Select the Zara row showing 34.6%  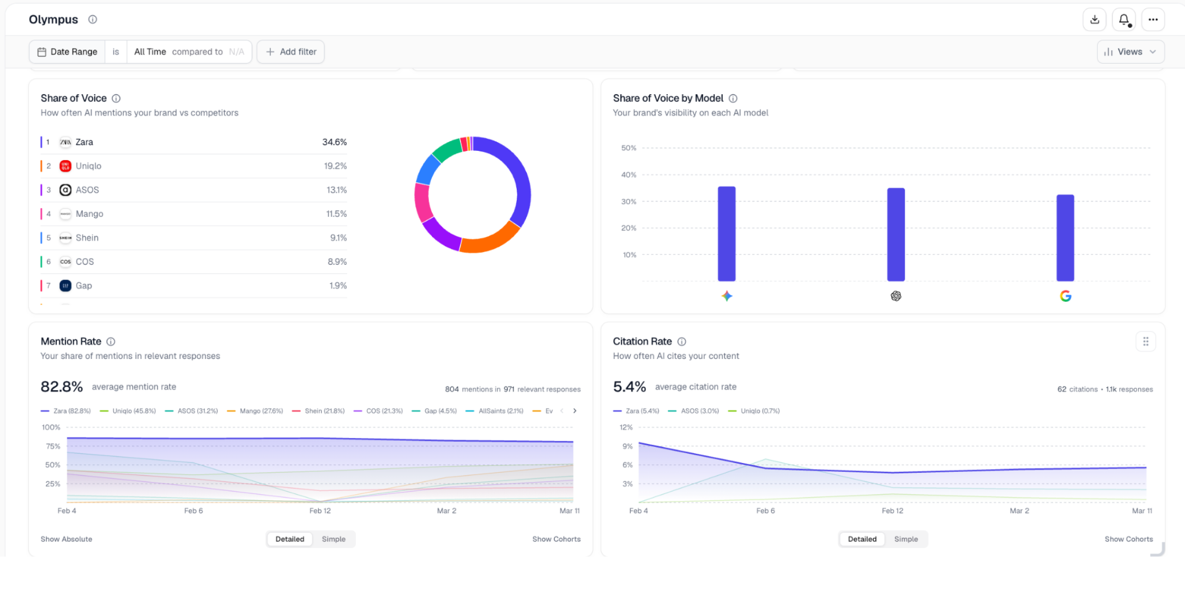pos(194,142)
